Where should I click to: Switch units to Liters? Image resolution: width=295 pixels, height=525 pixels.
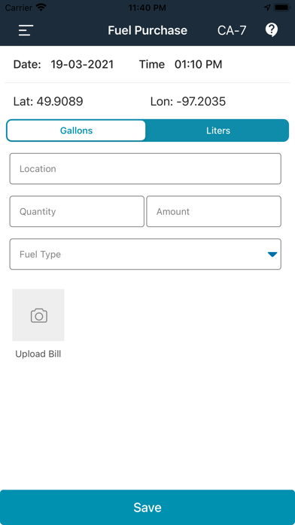coord(217,130)
